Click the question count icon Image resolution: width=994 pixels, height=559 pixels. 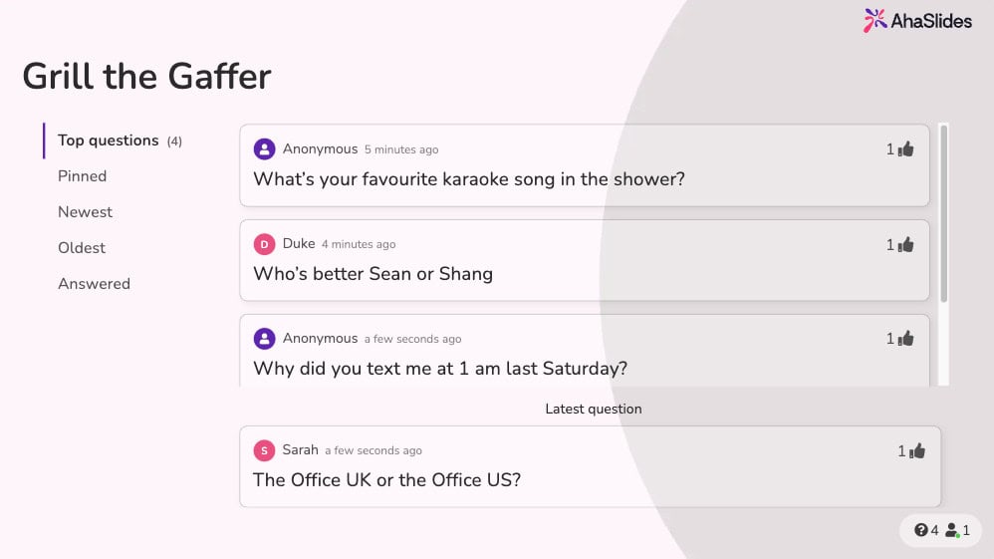920,530
